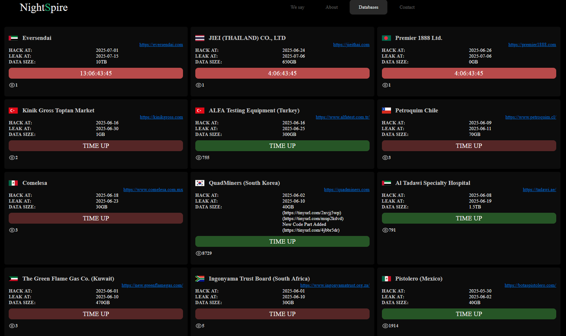Click the QuadMiners (South Korea) title
Viewport: 566px width, 336px height.
tap(244, 183)
